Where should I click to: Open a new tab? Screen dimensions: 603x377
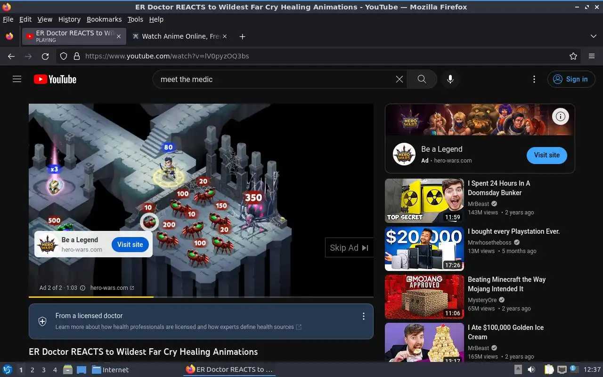pyautogui.click(x=242, y=36)
